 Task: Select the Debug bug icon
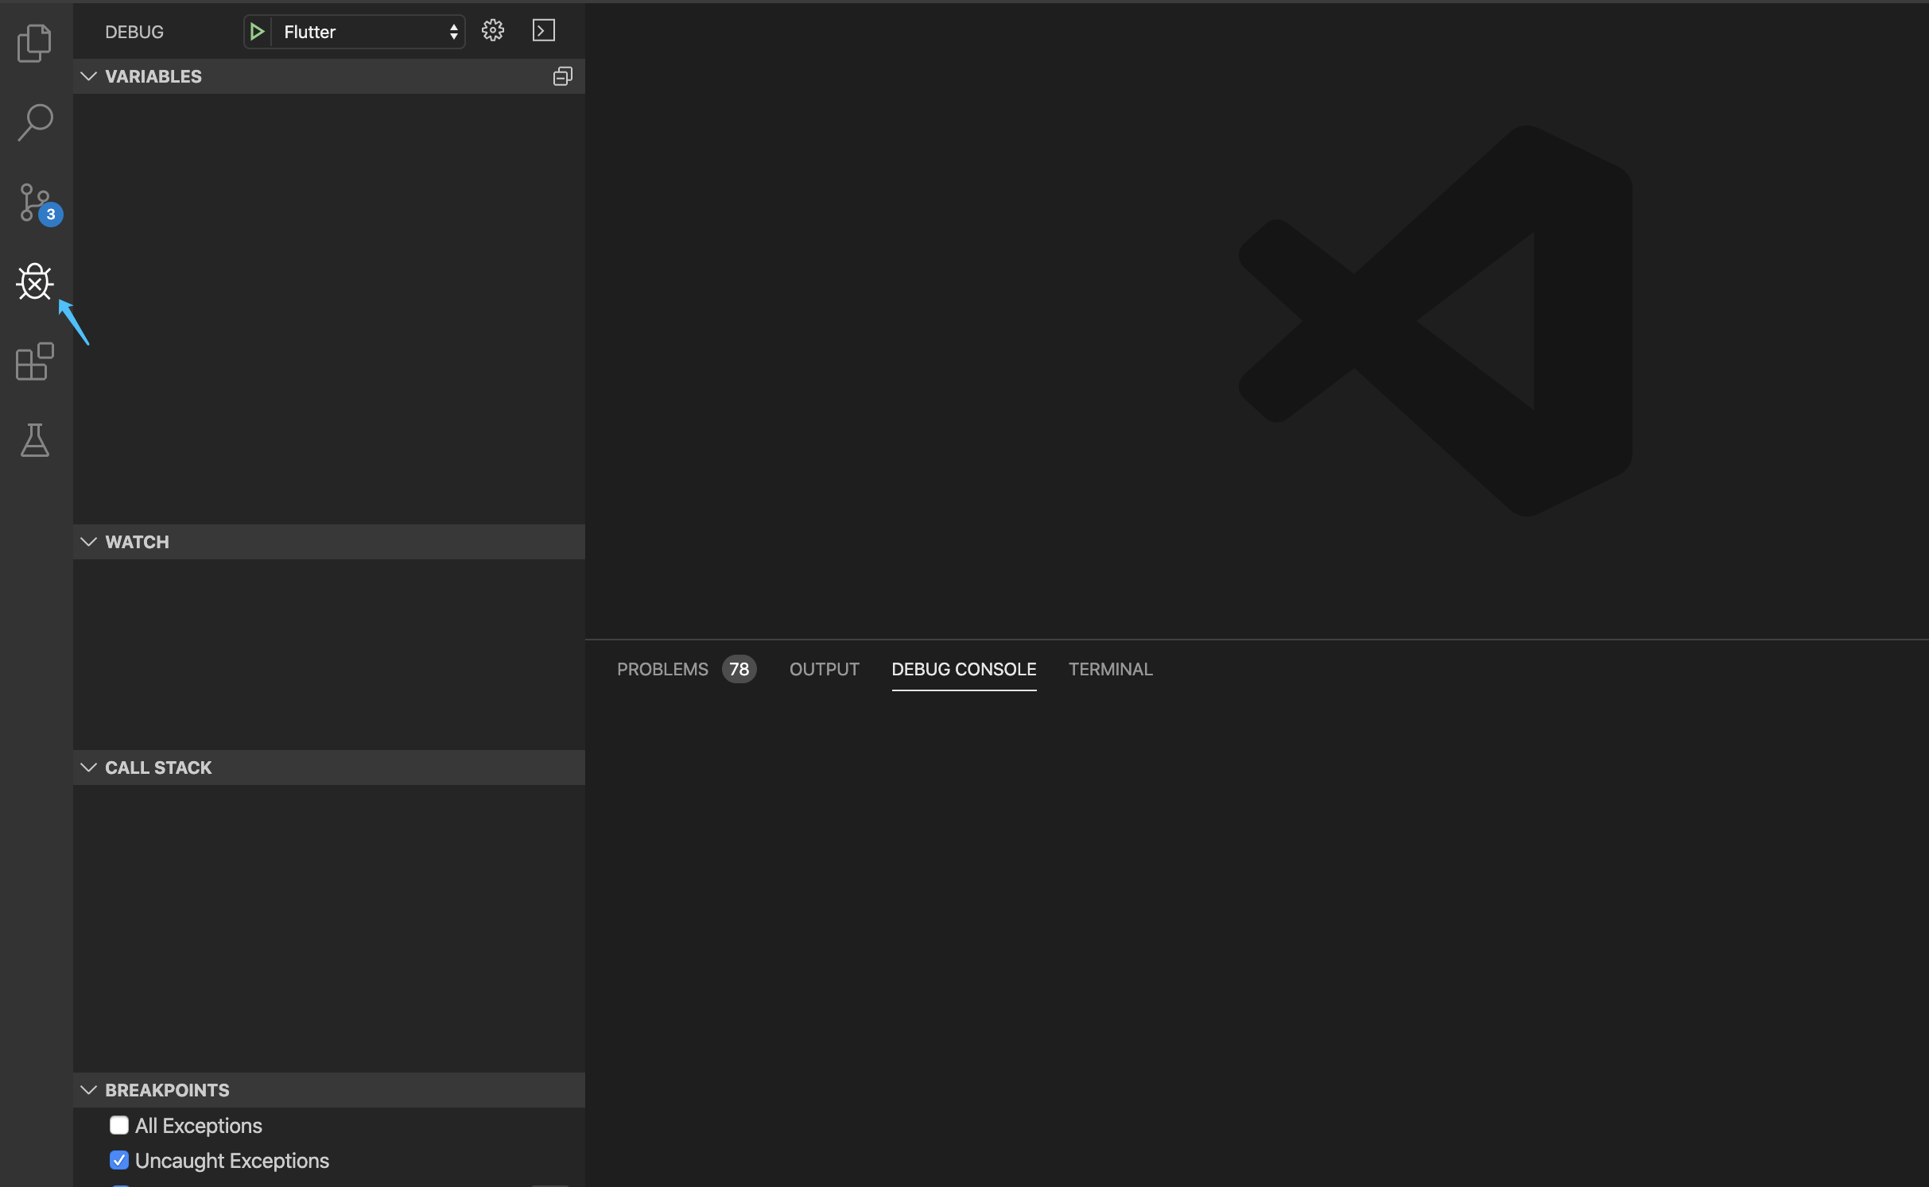(35, 282)
